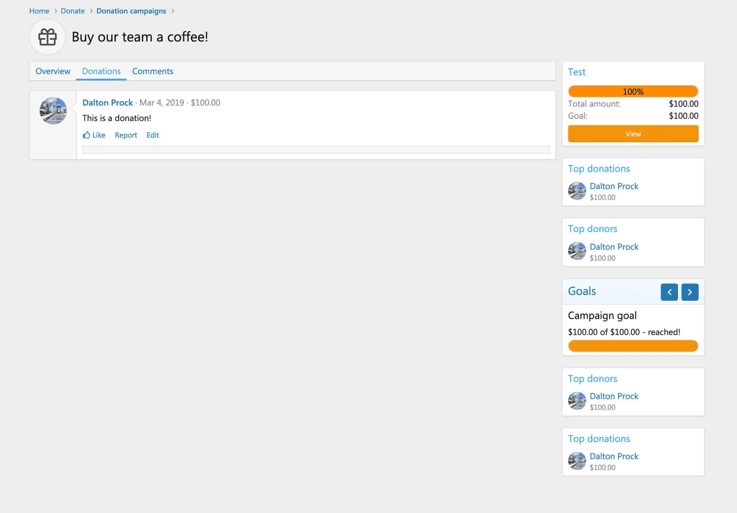This screenshot has width=737, height=513.
Task: Edit the donation entry
Action: tap(153, 135)
